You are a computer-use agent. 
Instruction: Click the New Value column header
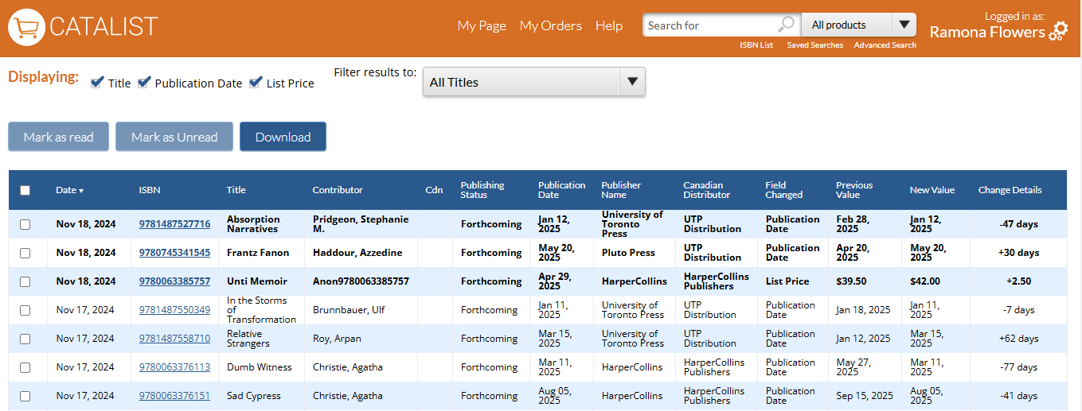(932, 190)
